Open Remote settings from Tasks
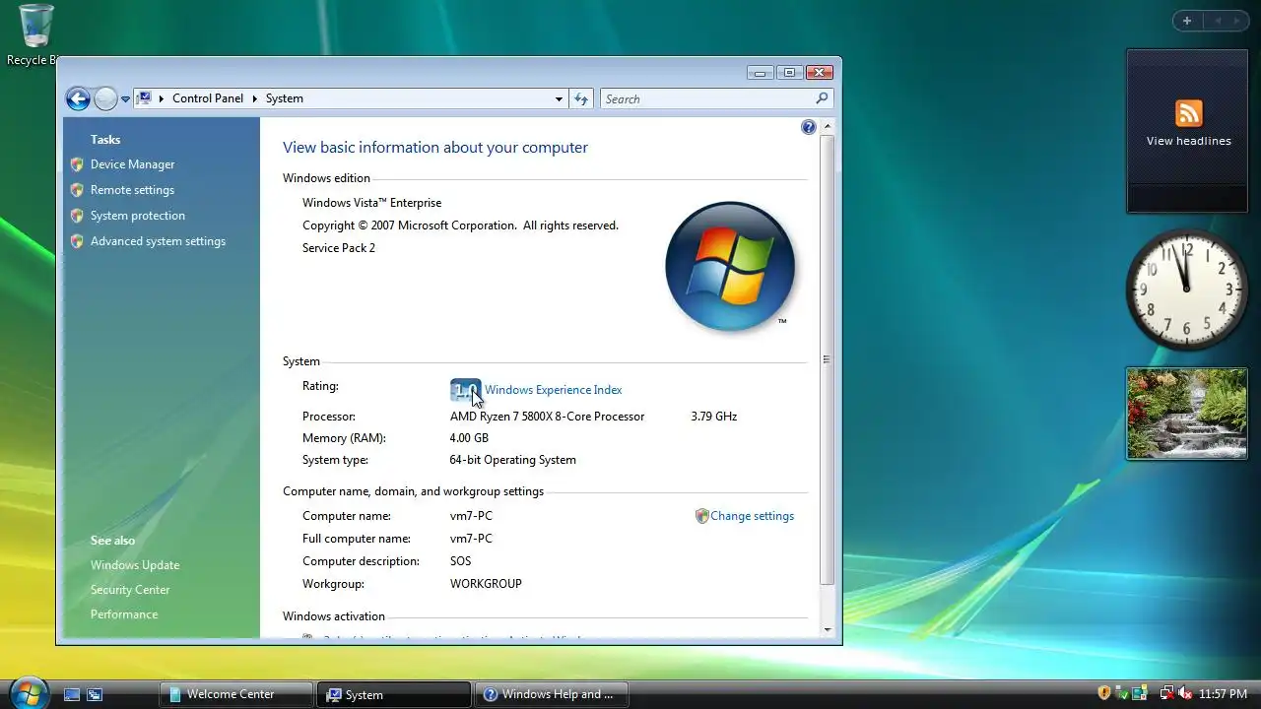The image size is (1261, 709). tap(132, 190)
